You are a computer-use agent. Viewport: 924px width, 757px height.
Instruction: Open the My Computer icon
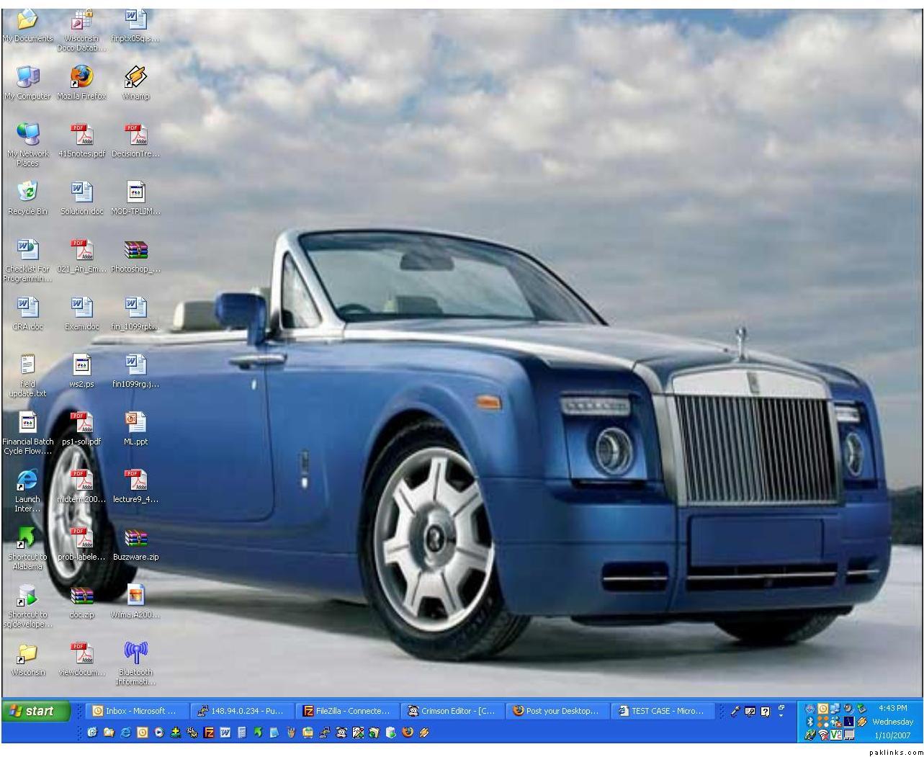click(27, 77)
